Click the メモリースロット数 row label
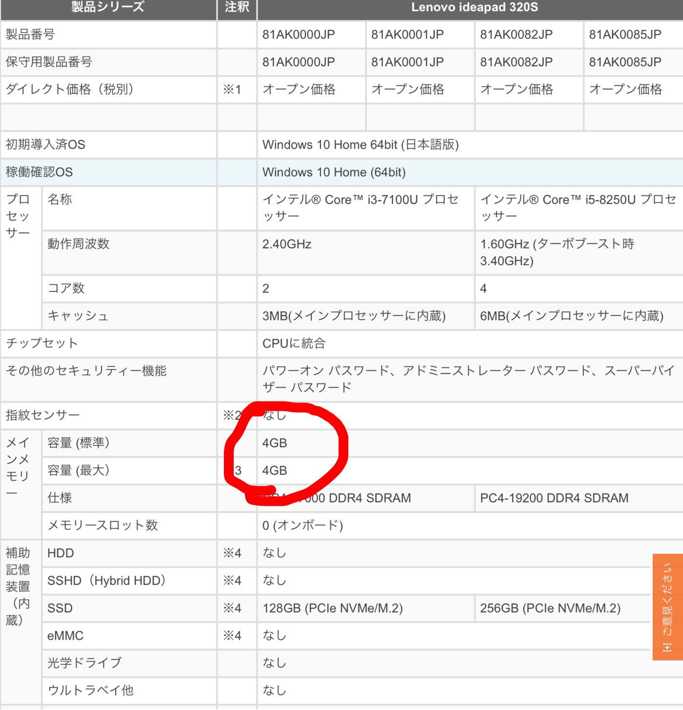 coord(102,525)
